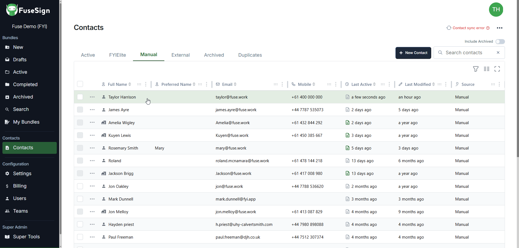
Task: Open row actions for Rosemary Smith
Action: (x=92, y=148)
